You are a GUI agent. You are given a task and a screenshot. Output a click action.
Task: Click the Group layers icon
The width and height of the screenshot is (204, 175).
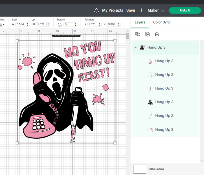(x=137, y=34)
